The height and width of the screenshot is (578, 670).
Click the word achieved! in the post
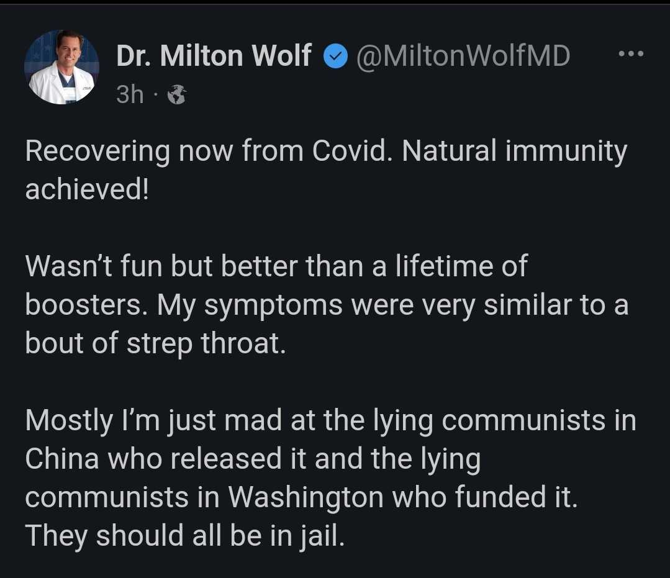point(88,189)
